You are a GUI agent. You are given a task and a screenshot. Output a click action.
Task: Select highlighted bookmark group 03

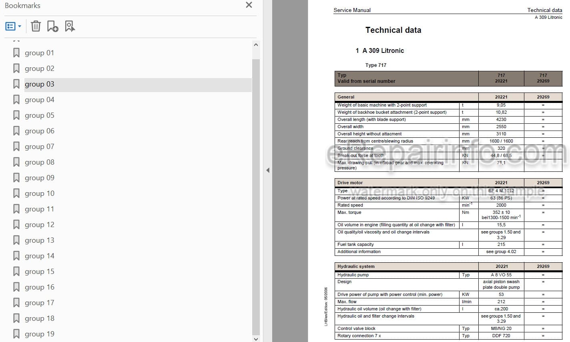[39, 84]
